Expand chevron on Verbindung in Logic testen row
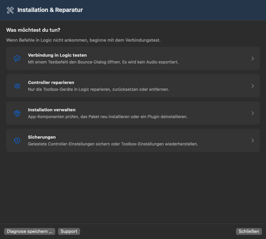The image size is (266, 239). (253, 59)
